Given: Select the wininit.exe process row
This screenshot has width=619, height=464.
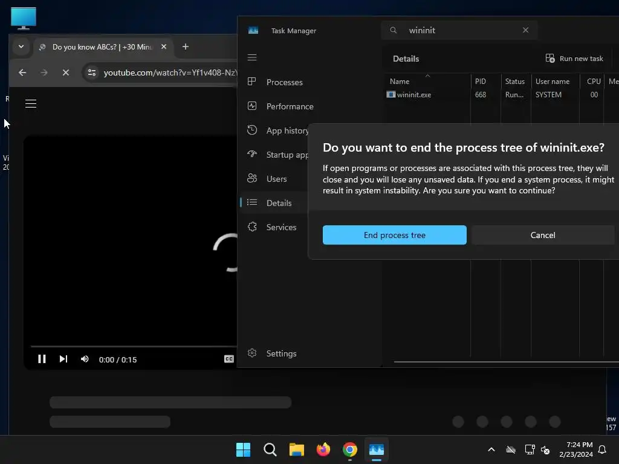Looking at the screenshot, I should (501, 95).
